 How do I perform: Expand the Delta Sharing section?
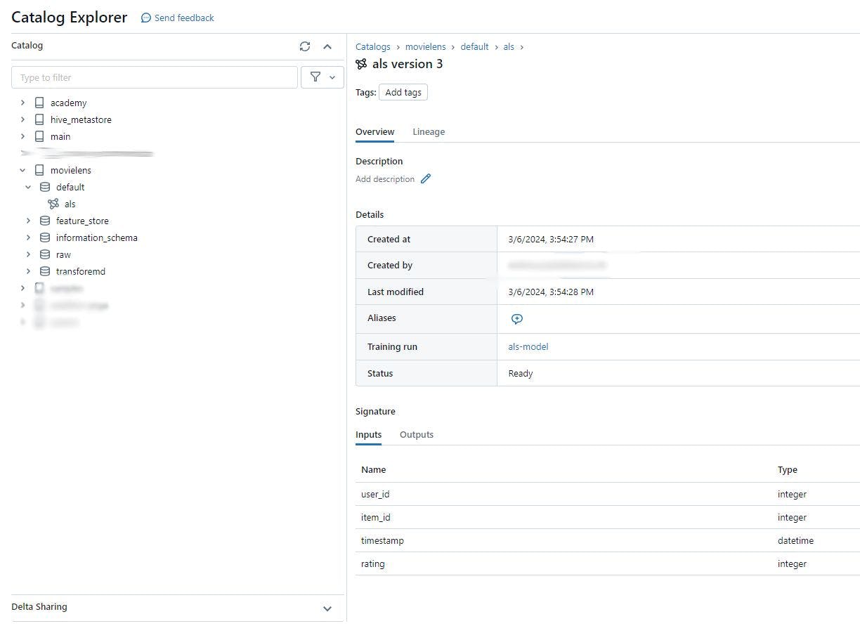(327, 608)
